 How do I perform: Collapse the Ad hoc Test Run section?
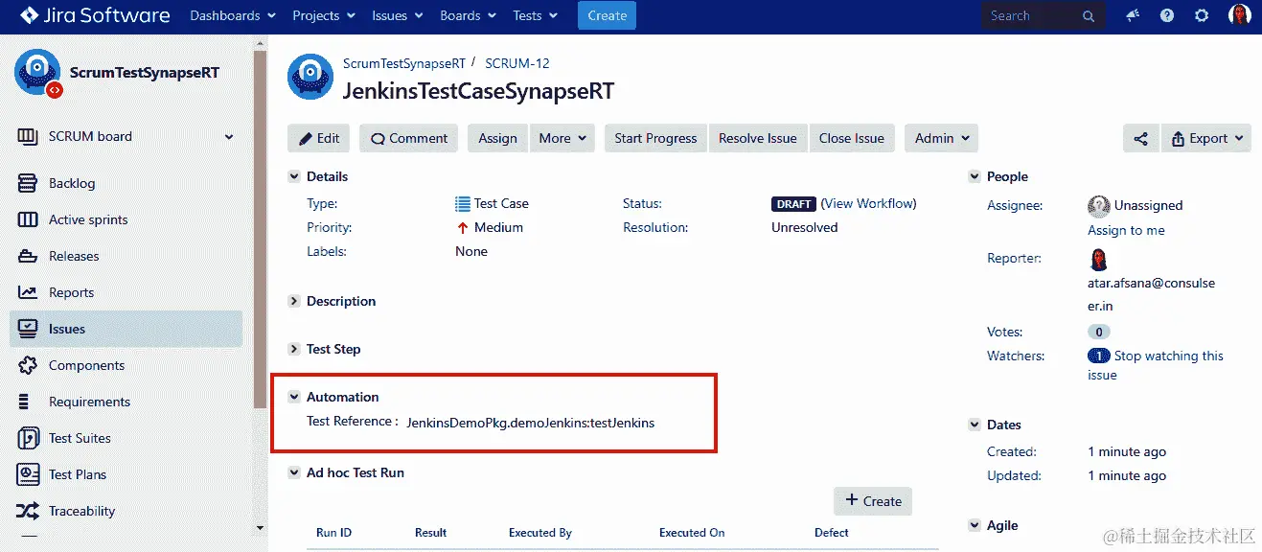pos(294,472)
